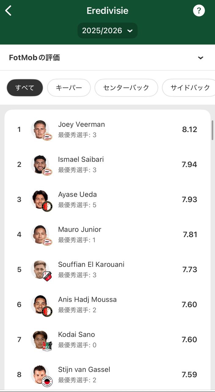The height and width of the screenshot is (392, 215).
Task: Tap Ayase Ueda's player photo
Action: 40,200
